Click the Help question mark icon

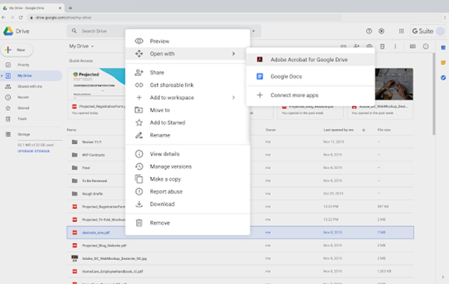pos(369,31)
